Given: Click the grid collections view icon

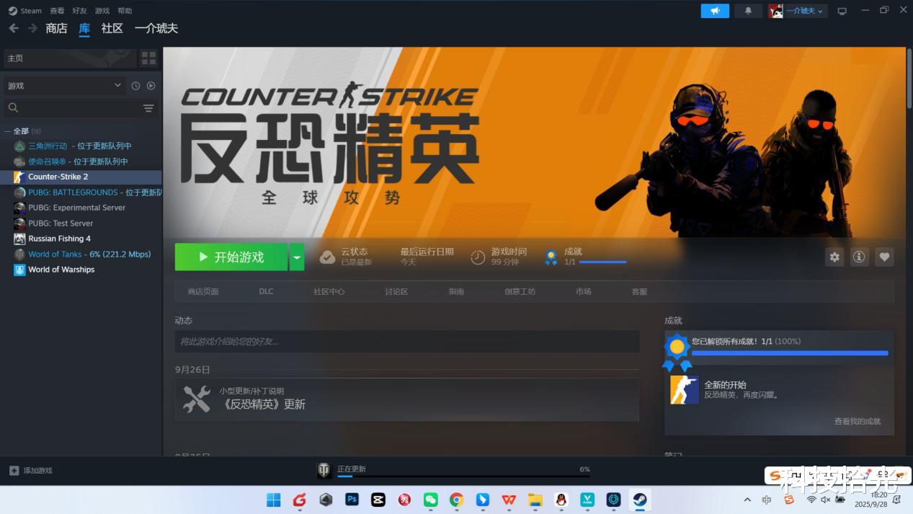Looking at the screenshot, I should pos(148,58).
